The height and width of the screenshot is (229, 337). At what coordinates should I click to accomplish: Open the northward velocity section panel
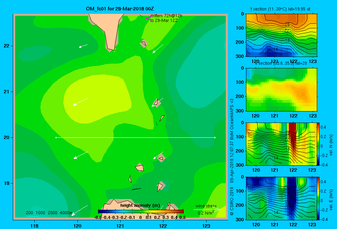(x=281, y=144)
